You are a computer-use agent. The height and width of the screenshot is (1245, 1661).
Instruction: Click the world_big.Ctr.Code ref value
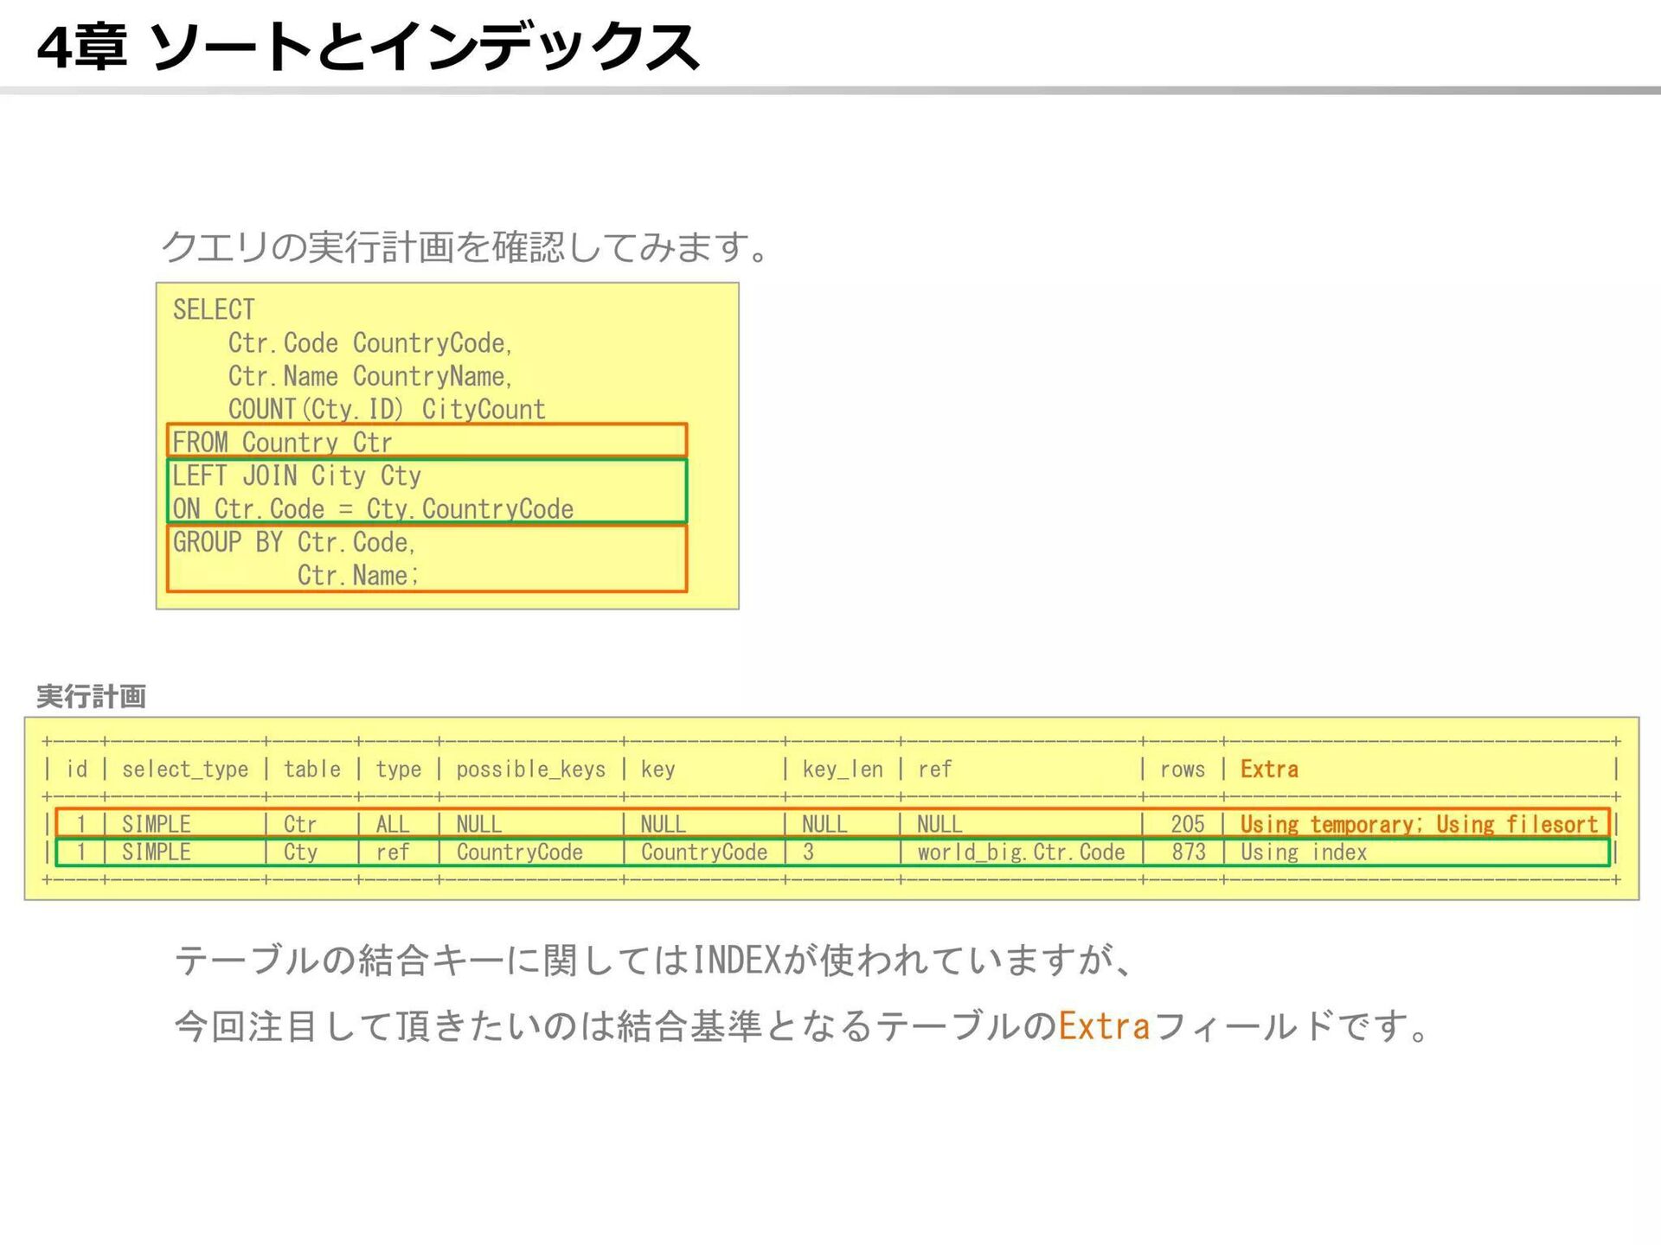1021,852
